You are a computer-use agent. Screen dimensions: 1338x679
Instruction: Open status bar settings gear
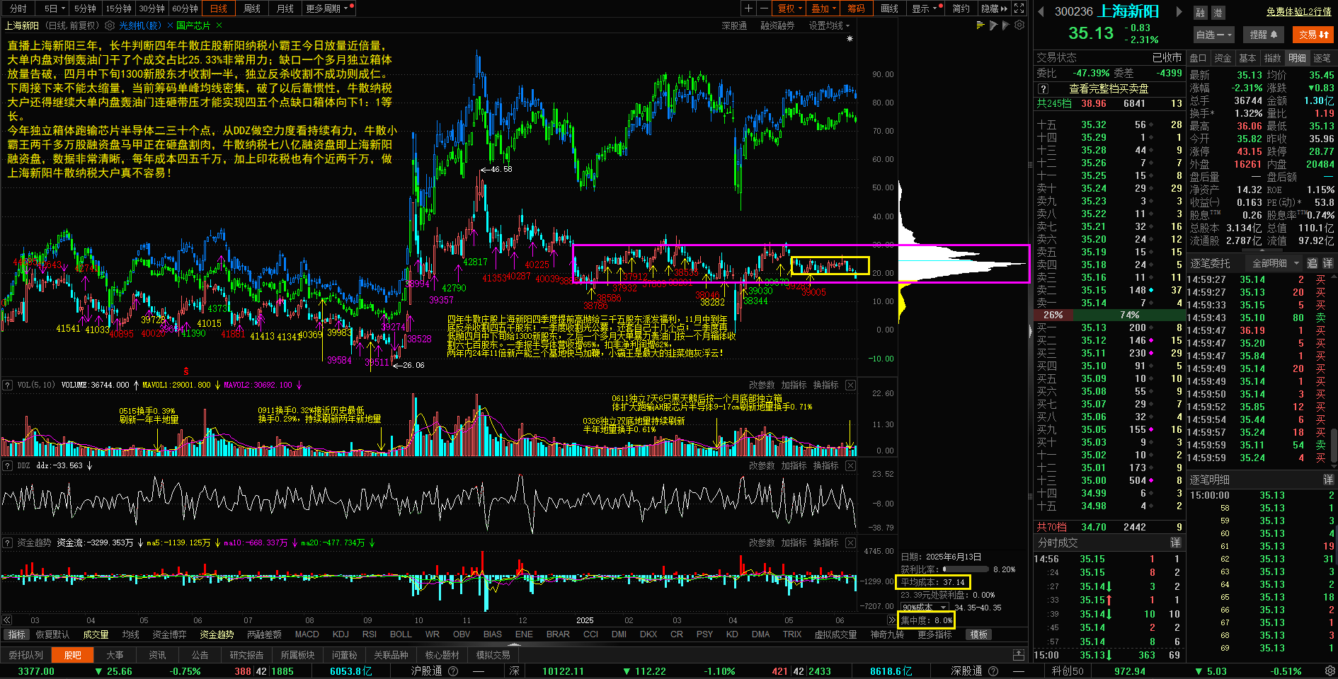(1329, 671)
